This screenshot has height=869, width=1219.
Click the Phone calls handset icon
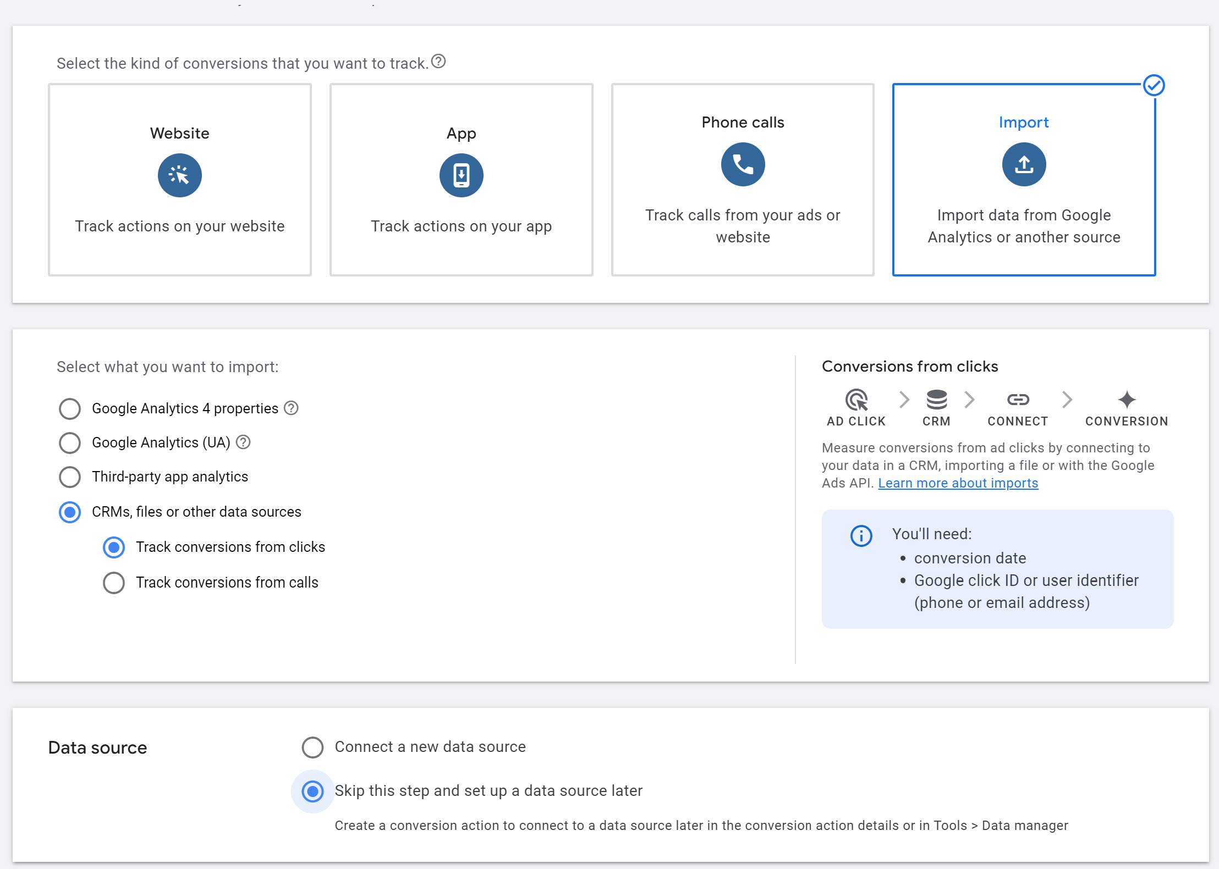point(743,164)
